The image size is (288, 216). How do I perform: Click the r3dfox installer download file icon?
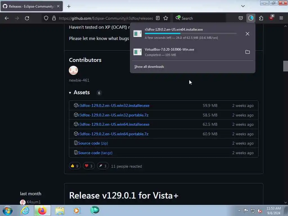point(137,34)
